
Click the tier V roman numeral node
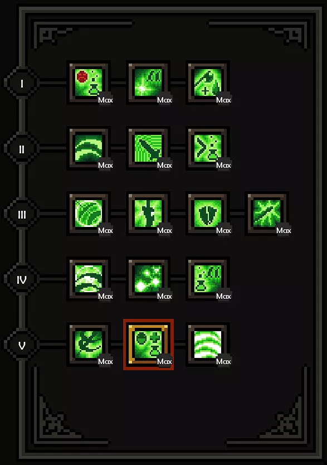tap(22, 345)
